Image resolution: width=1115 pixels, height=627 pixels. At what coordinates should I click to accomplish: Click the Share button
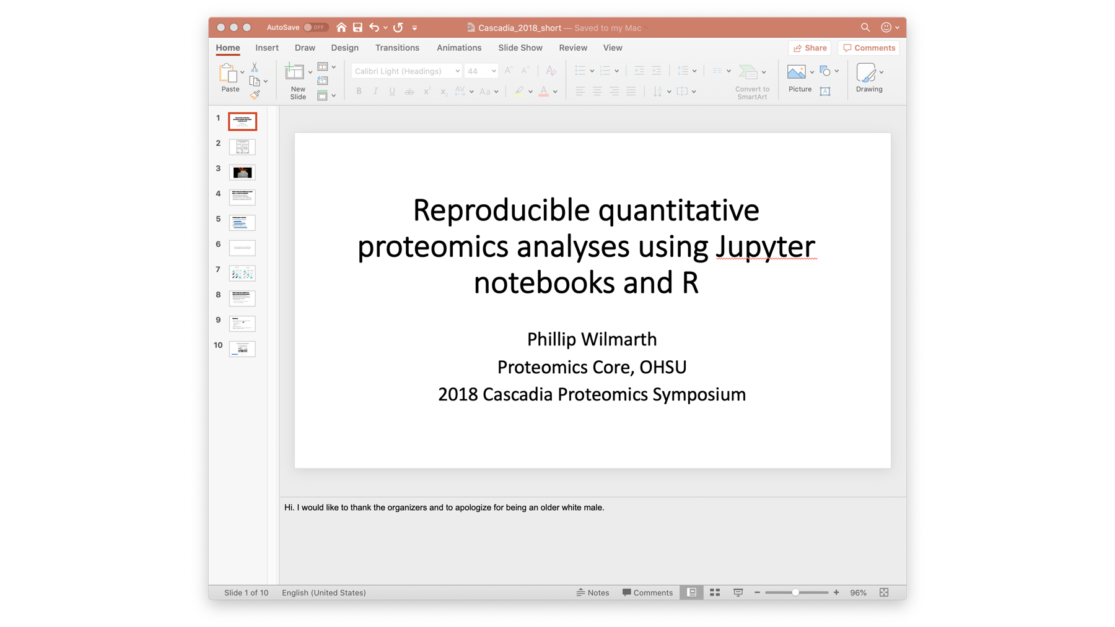click(810, 48)
